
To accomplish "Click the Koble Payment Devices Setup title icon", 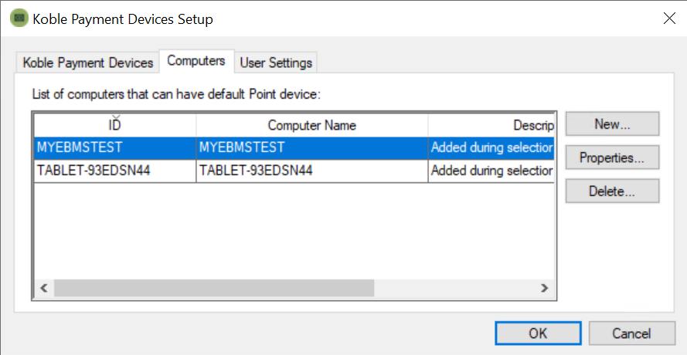I will point(19,19).
